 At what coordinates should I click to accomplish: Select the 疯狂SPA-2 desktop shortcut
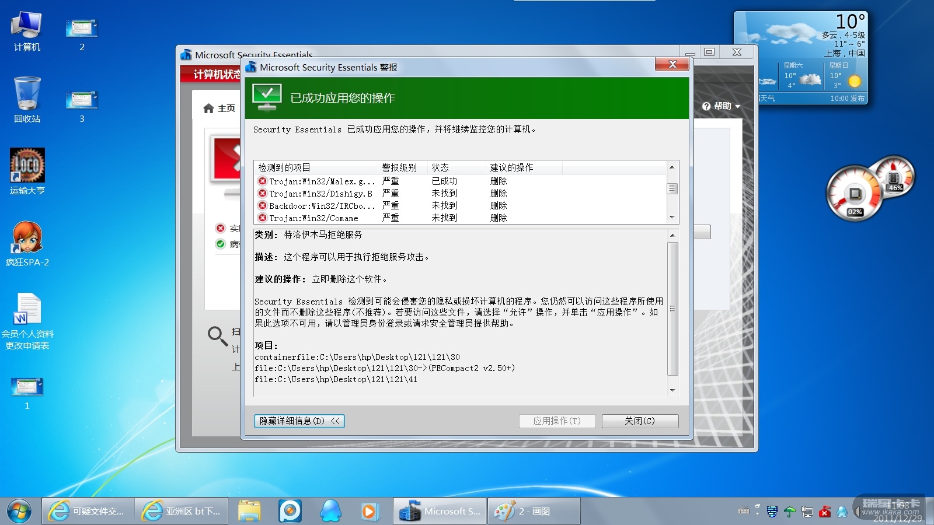tap(27, 244)
